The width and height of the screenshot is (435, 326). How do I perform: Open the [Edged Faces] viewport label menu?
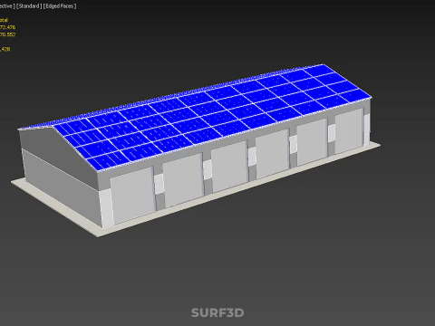pyautogui.click(x=60, y=6)
